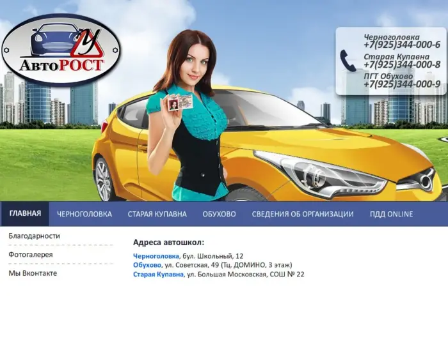Image resolution: width=448 pixels, height=341 pixels.
Task: Click phone number +7(925)344-000-8
Action: pos(402,64)
